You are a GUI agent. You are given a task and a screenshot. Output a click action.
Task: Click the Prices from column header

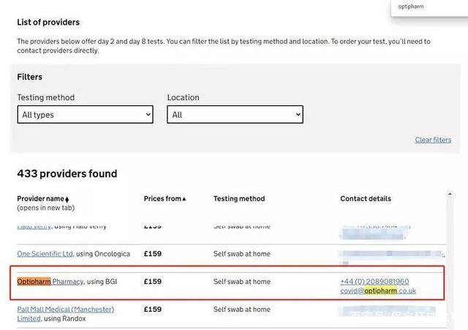click(162, 198)
